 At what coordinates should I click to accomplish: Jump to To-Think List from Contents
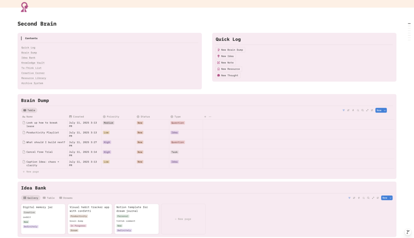tap(31, 68)
